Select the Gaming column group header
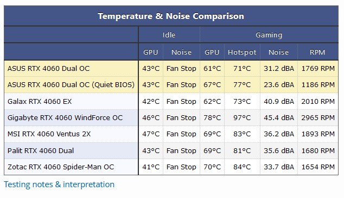344x198 pixels. click(269, 35)
